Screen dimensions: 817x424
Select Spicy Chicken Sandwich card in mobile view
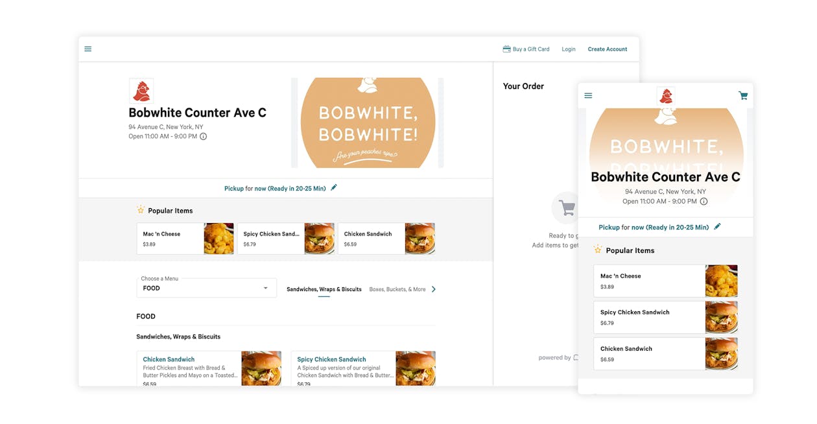(x=666, y=317)
